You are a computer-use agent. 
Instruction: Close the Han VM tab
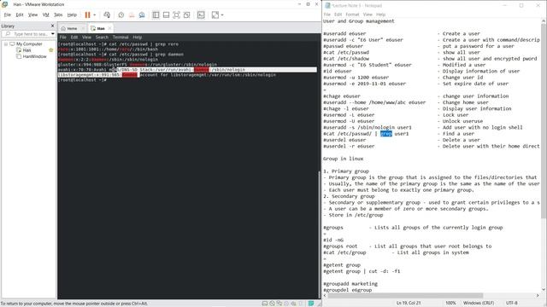[x=109, y=28]
